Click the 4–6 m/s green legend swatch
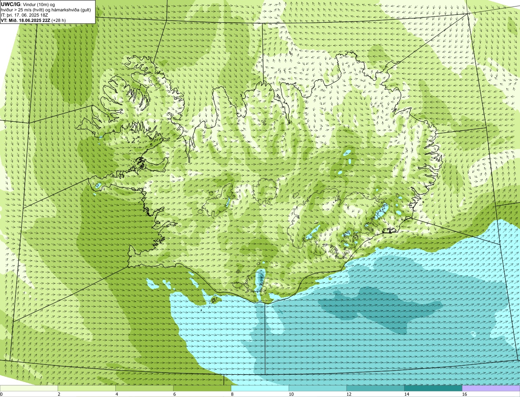The width and height of the screenshot is (520, 397). pyautogui.click(x=144, y=388)
